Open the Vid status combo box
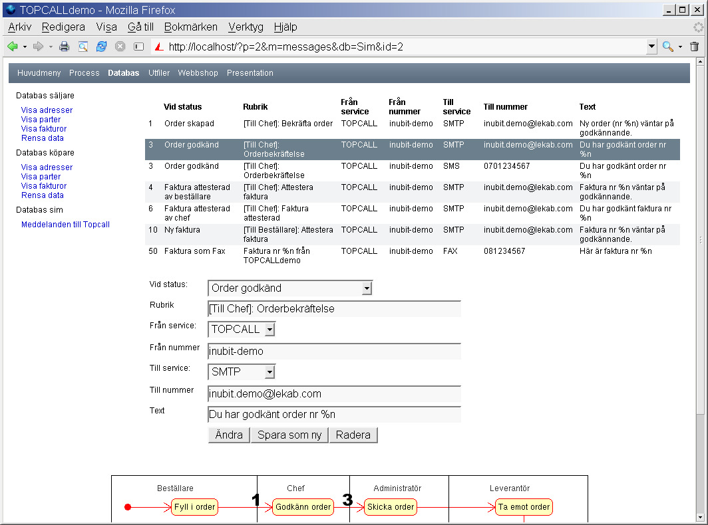The width and height of the screenshot is (708, 525). pos(290,288)
